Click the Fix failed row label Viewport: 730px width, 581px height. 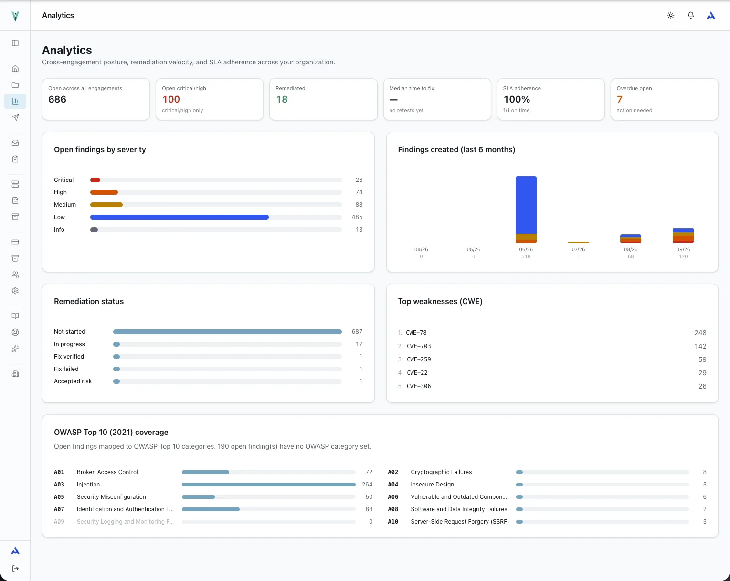point(66,369)
